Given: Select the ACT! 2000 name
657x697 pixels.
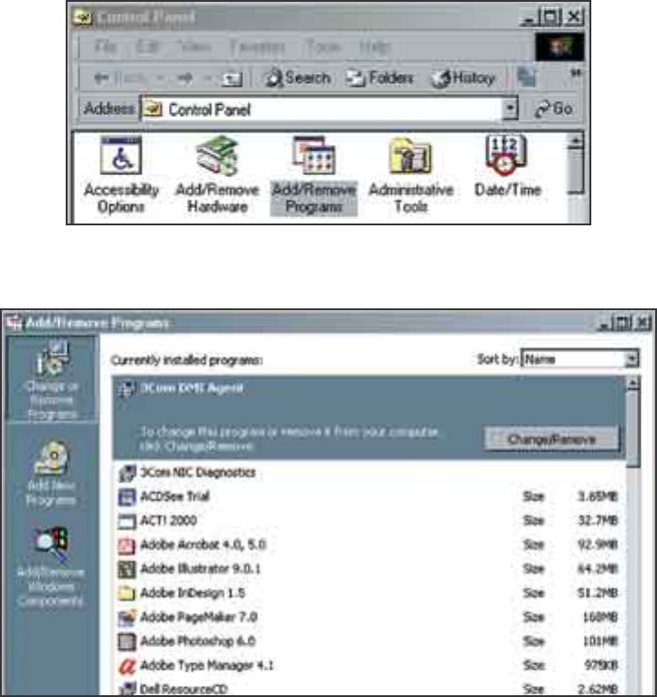Looking at the screenshot, I should tap(168, 520).
